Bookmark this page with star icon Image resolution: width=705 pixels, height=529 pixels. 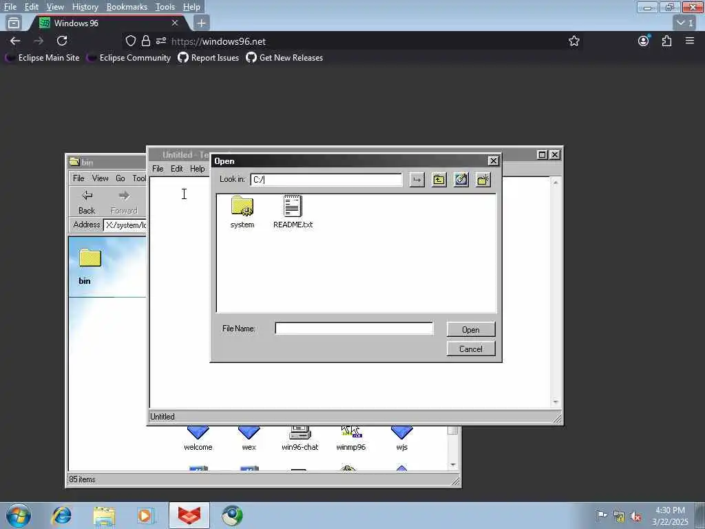click(574, 41)
